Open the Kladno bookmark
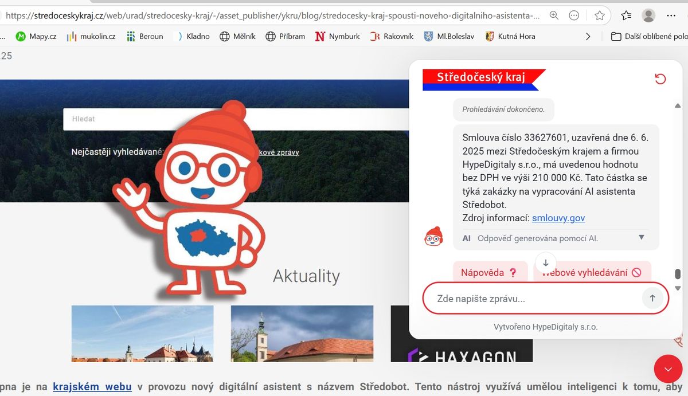Image resolution: width=688 pixels, height=396 pixels. [192, 36]
